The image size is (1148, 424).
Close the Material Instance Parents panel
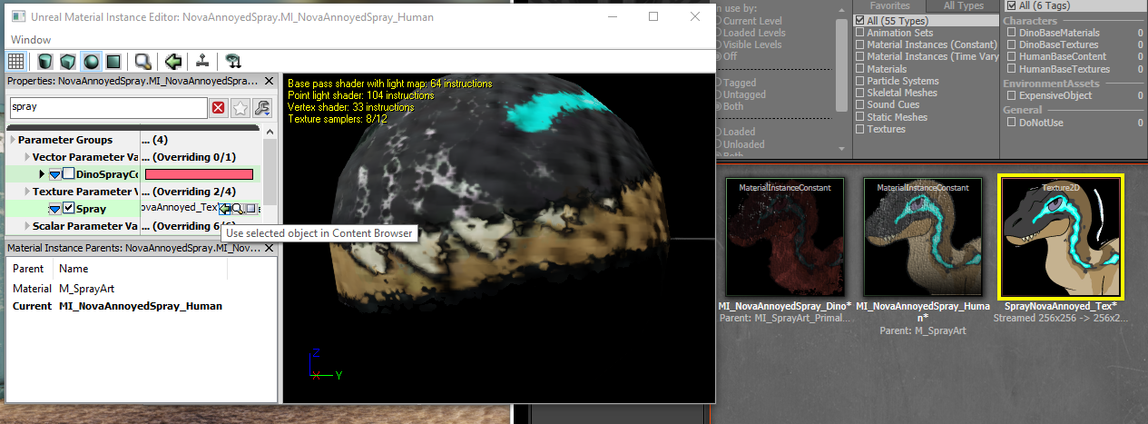[269, 248]
